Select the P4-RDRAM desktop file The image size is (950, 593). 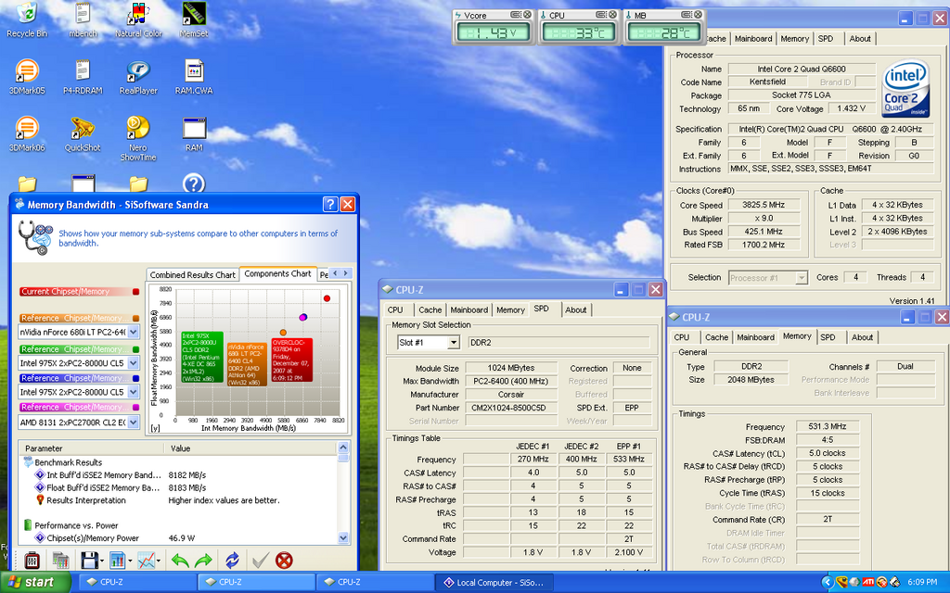coord(83,77)
